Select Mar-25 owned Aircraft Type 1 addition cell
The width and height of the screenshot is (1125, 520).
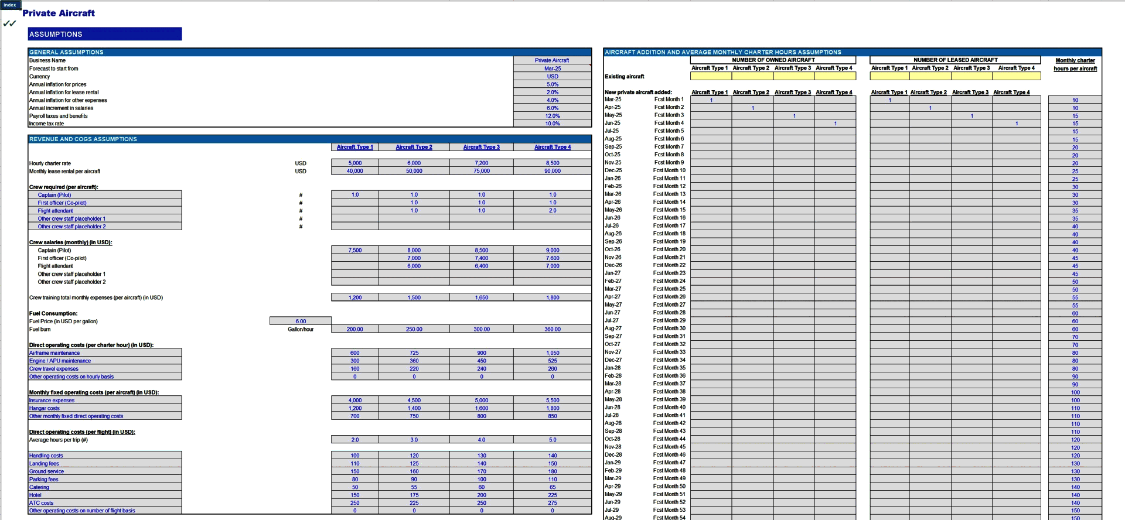(x=711, y=100)
